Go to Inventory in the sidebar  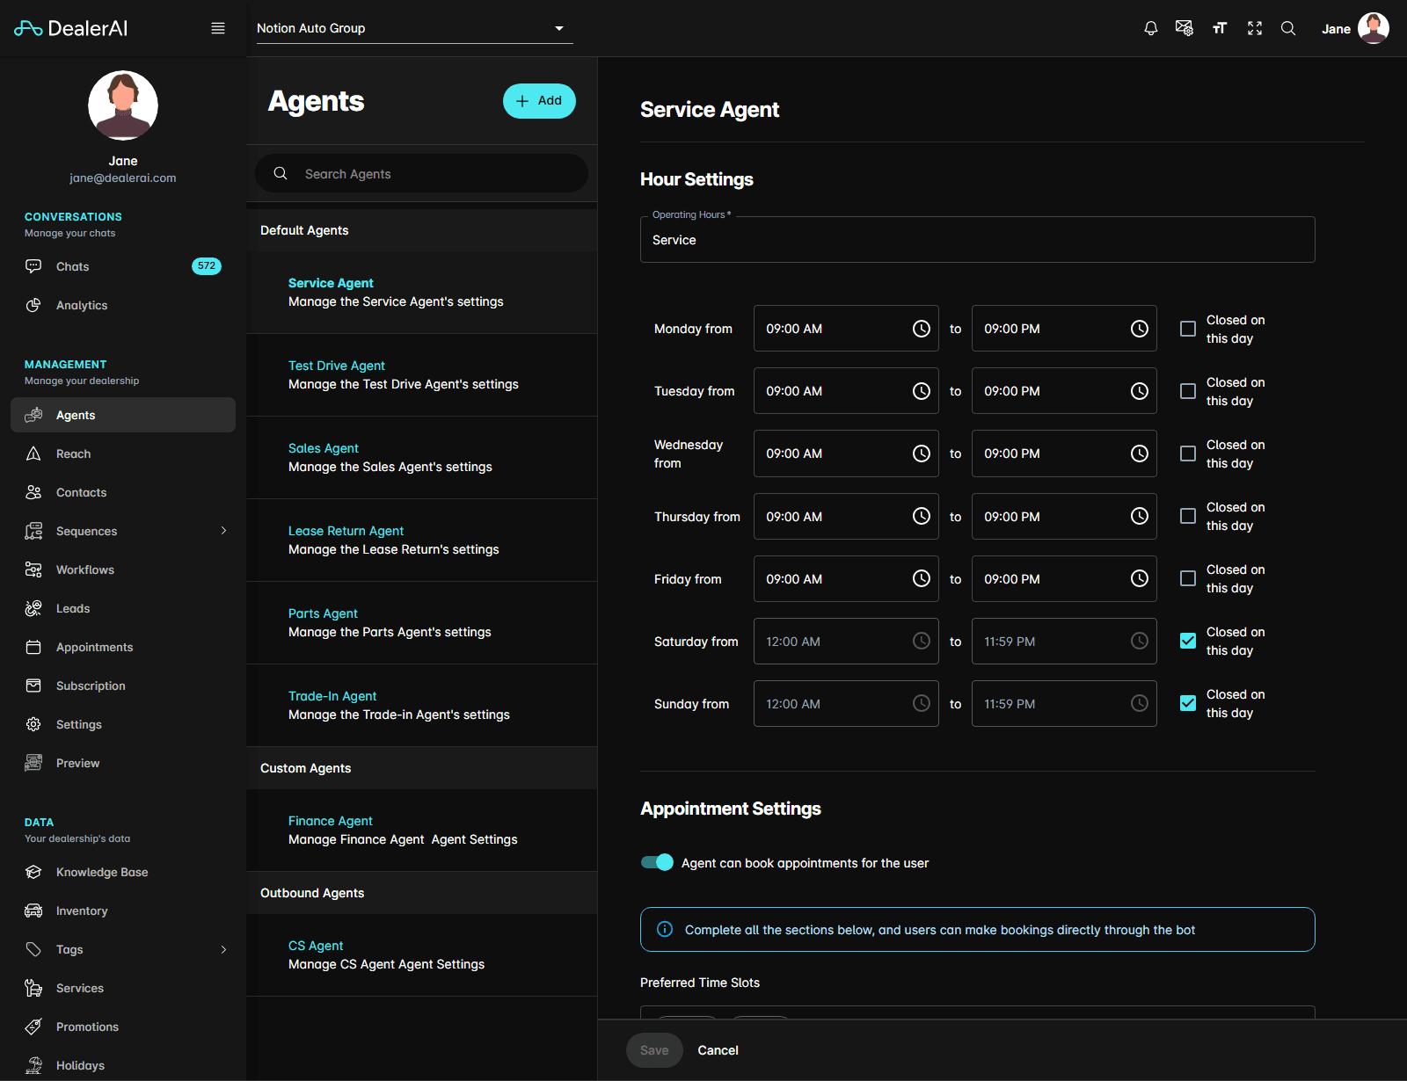(x=123, y=911)
